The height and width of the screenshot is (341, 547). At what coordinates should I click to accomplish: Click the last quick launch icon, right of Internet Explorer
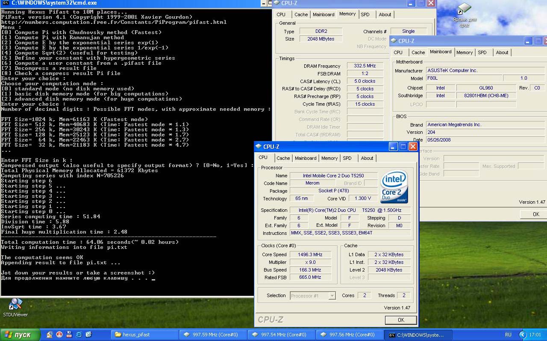88,335
